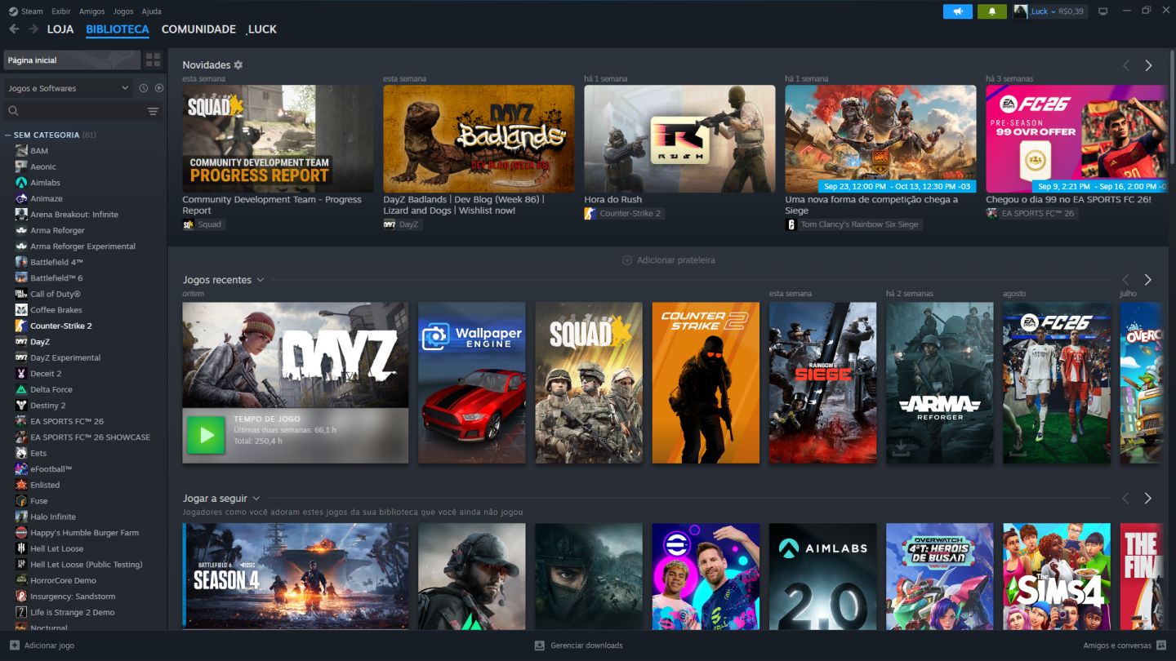Open the green notifications bell
Viewport: 1176px width, 661px height.
tap(992, 11)
